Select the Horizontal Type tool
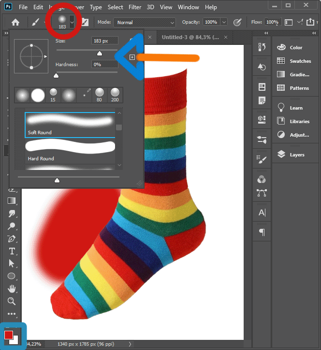 point(12,251)
